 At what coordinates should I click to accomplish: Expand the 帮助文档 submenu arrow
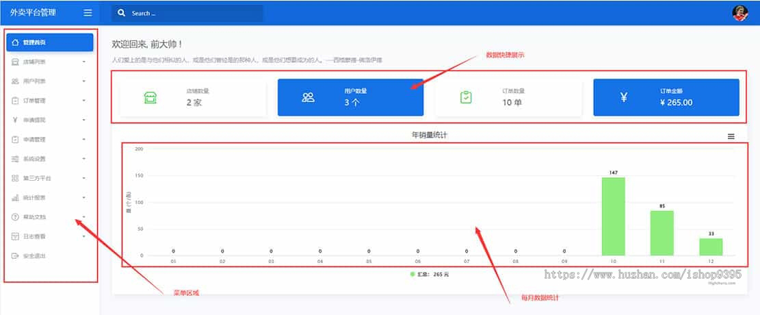click(84, 217)
